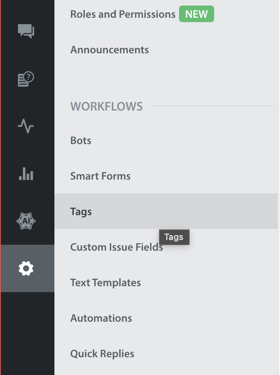Open Custom Issue Fields
Viewport: 280px width, 375px height.
117,247
